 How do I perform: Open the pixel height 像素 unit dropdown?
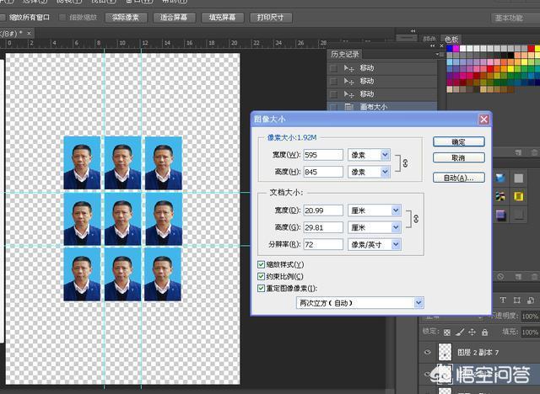(x=369, y=172)
